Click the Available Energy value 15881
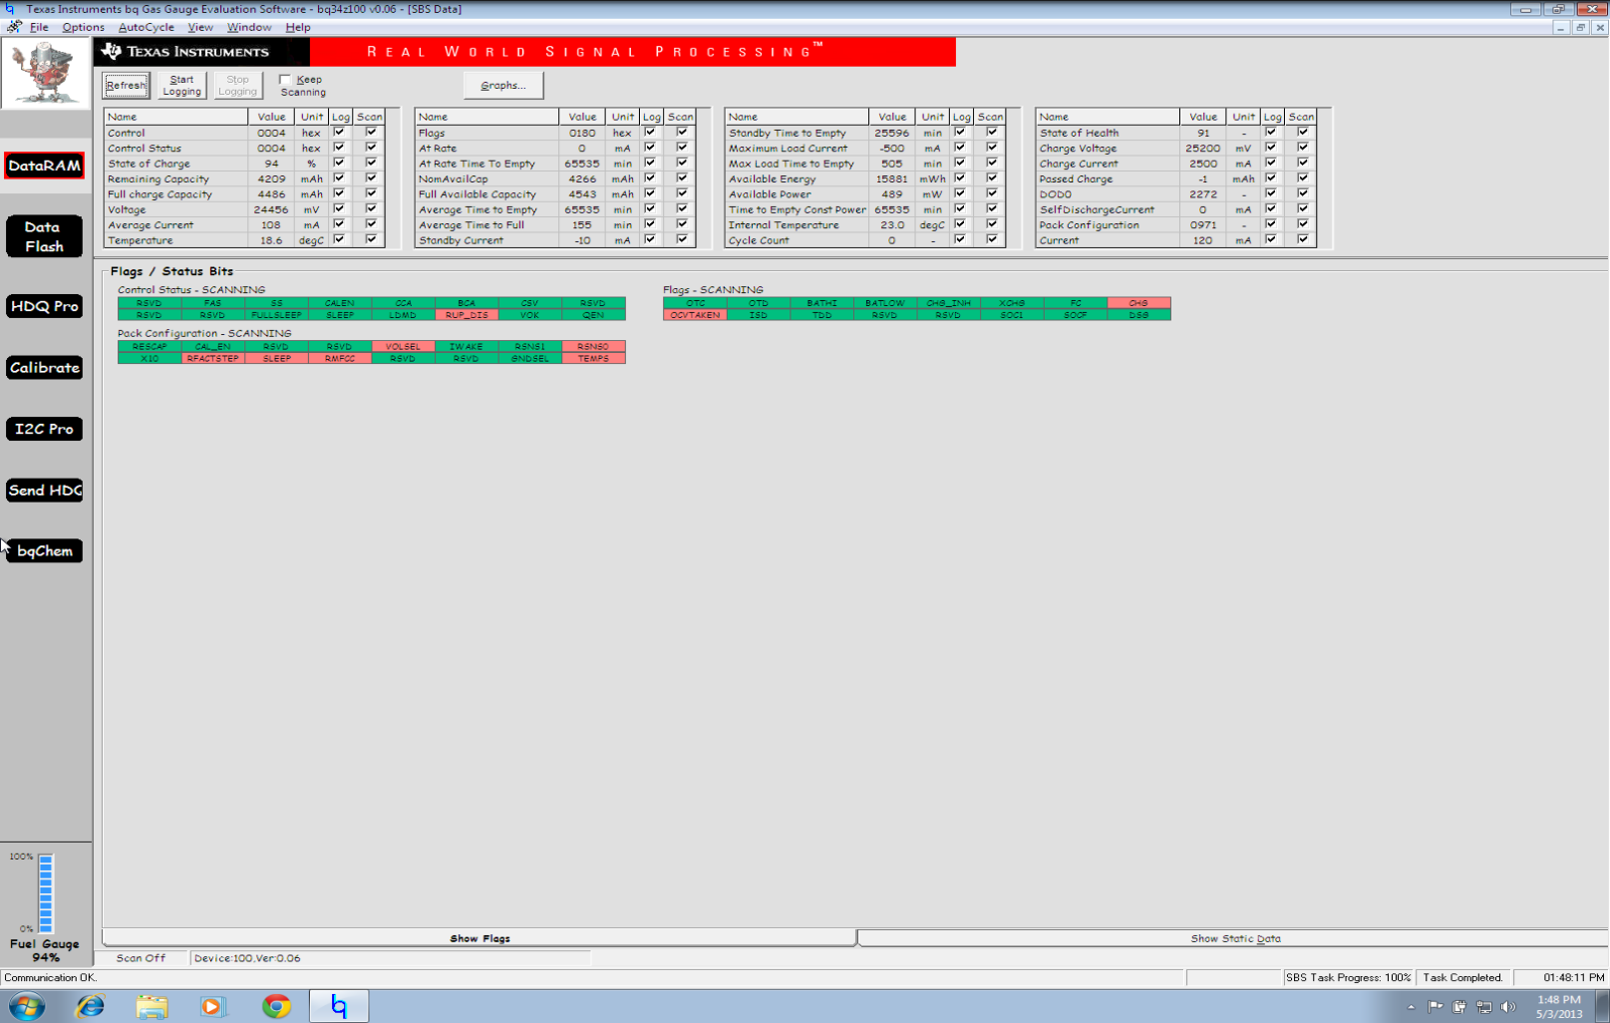 [x=892, y=179]
